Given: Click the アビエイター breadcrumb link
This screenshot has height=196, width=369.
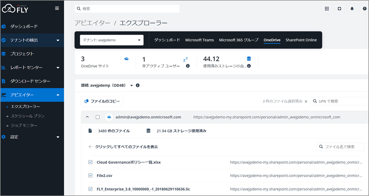Looking at the screenshot, I should pos(93,23).
